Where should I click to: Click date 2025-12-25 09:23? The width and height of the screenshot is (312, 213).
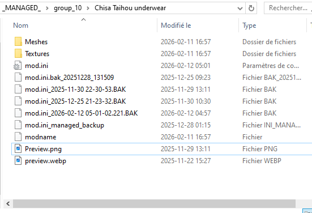pos(186,78)
